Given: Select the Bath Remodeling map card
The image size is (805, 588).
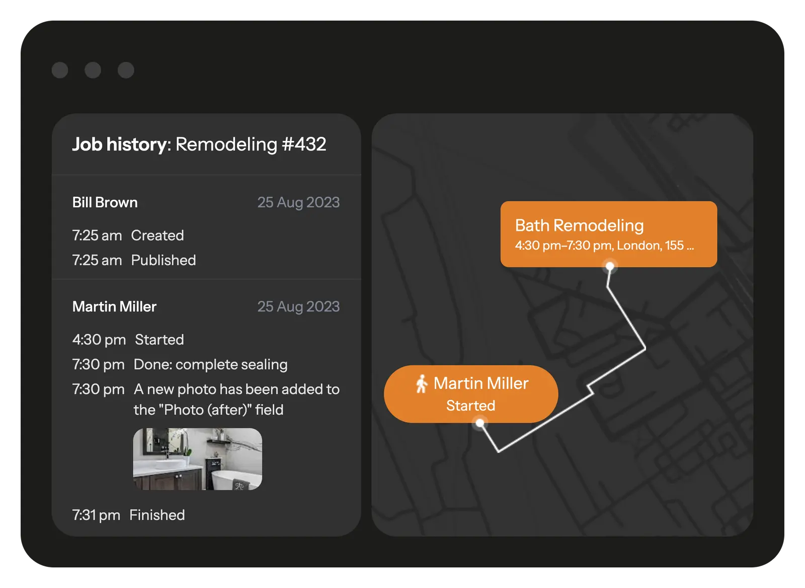Looking at the screenshot, I should [x=608, y=234].
